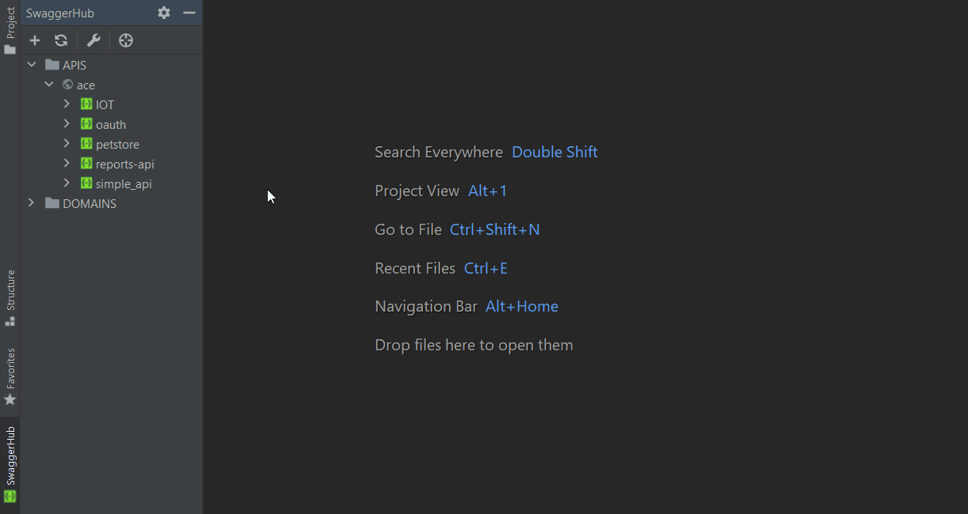968x514 pixels.
Task: Open SwaggerHub panel gear options
Action: pos(164,13)
